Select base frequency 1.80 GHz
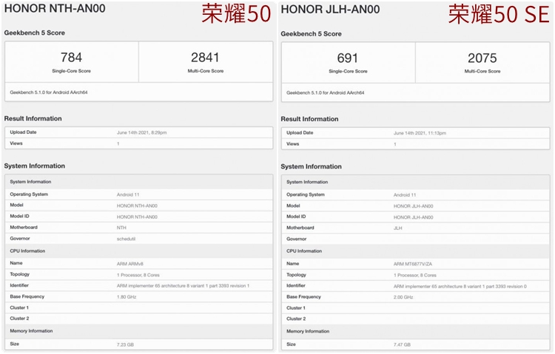This screenshot has width=555, height=354. [x=127, y=297]
